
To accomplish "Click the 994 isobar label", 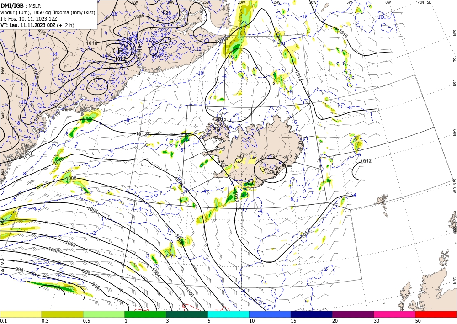I will pos(19,270).
